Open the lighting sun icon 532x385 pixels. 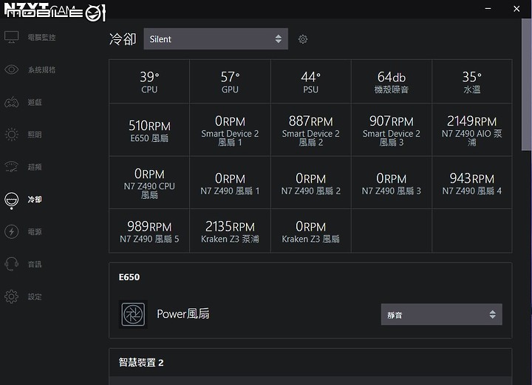(x=12, y=134)
